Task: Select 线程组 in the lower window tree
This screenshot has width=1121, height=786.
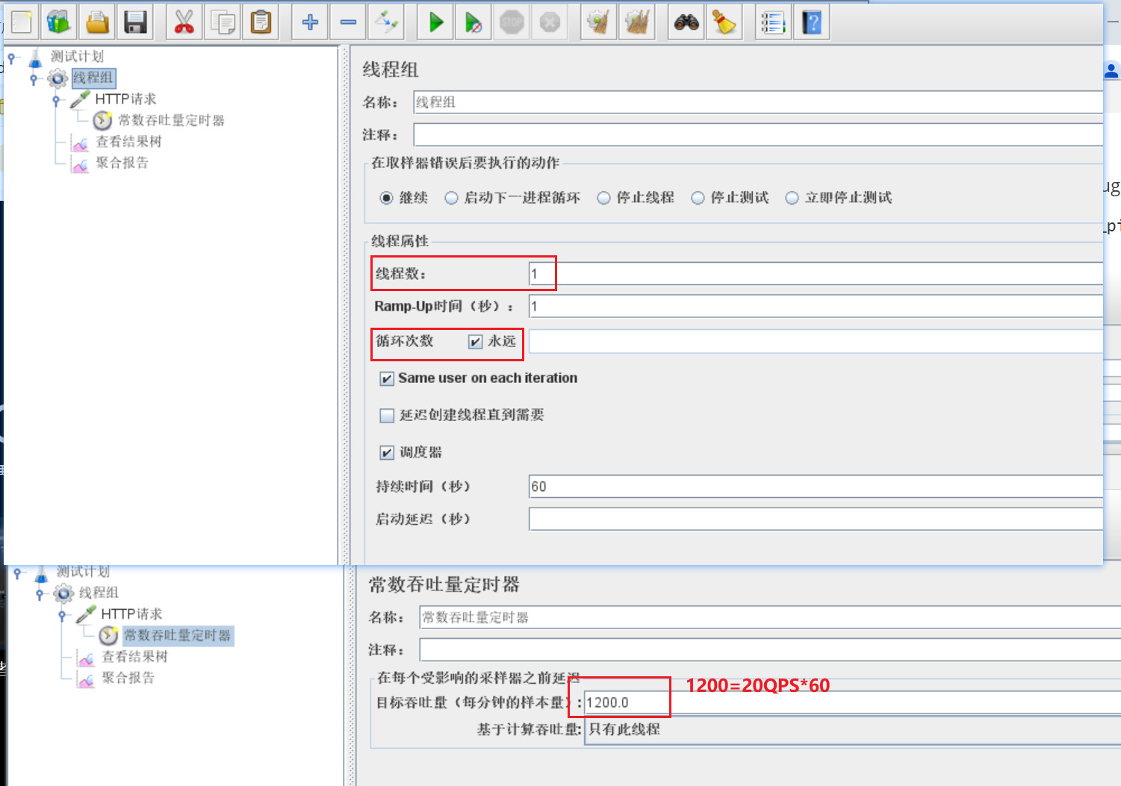Action: point(99,593)
